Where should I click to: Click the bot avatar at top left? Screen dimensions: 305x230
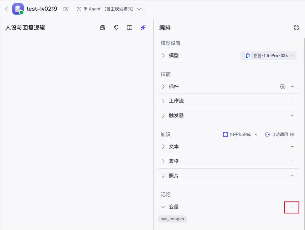[x=18, y=9]
